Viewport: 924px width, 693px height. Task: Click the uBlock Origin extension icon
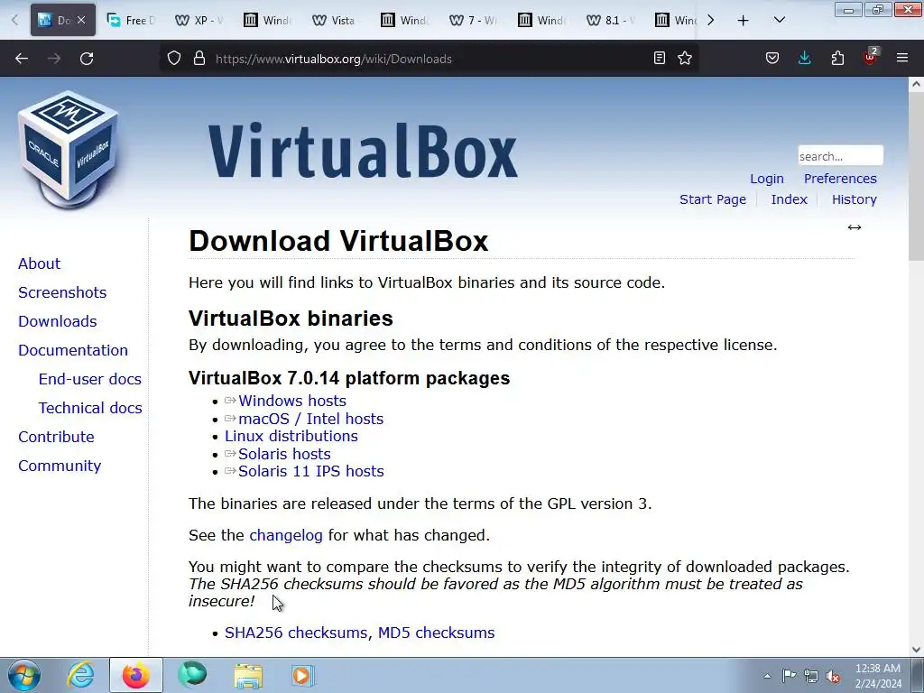pyautogui.click(x=870, y=57)
